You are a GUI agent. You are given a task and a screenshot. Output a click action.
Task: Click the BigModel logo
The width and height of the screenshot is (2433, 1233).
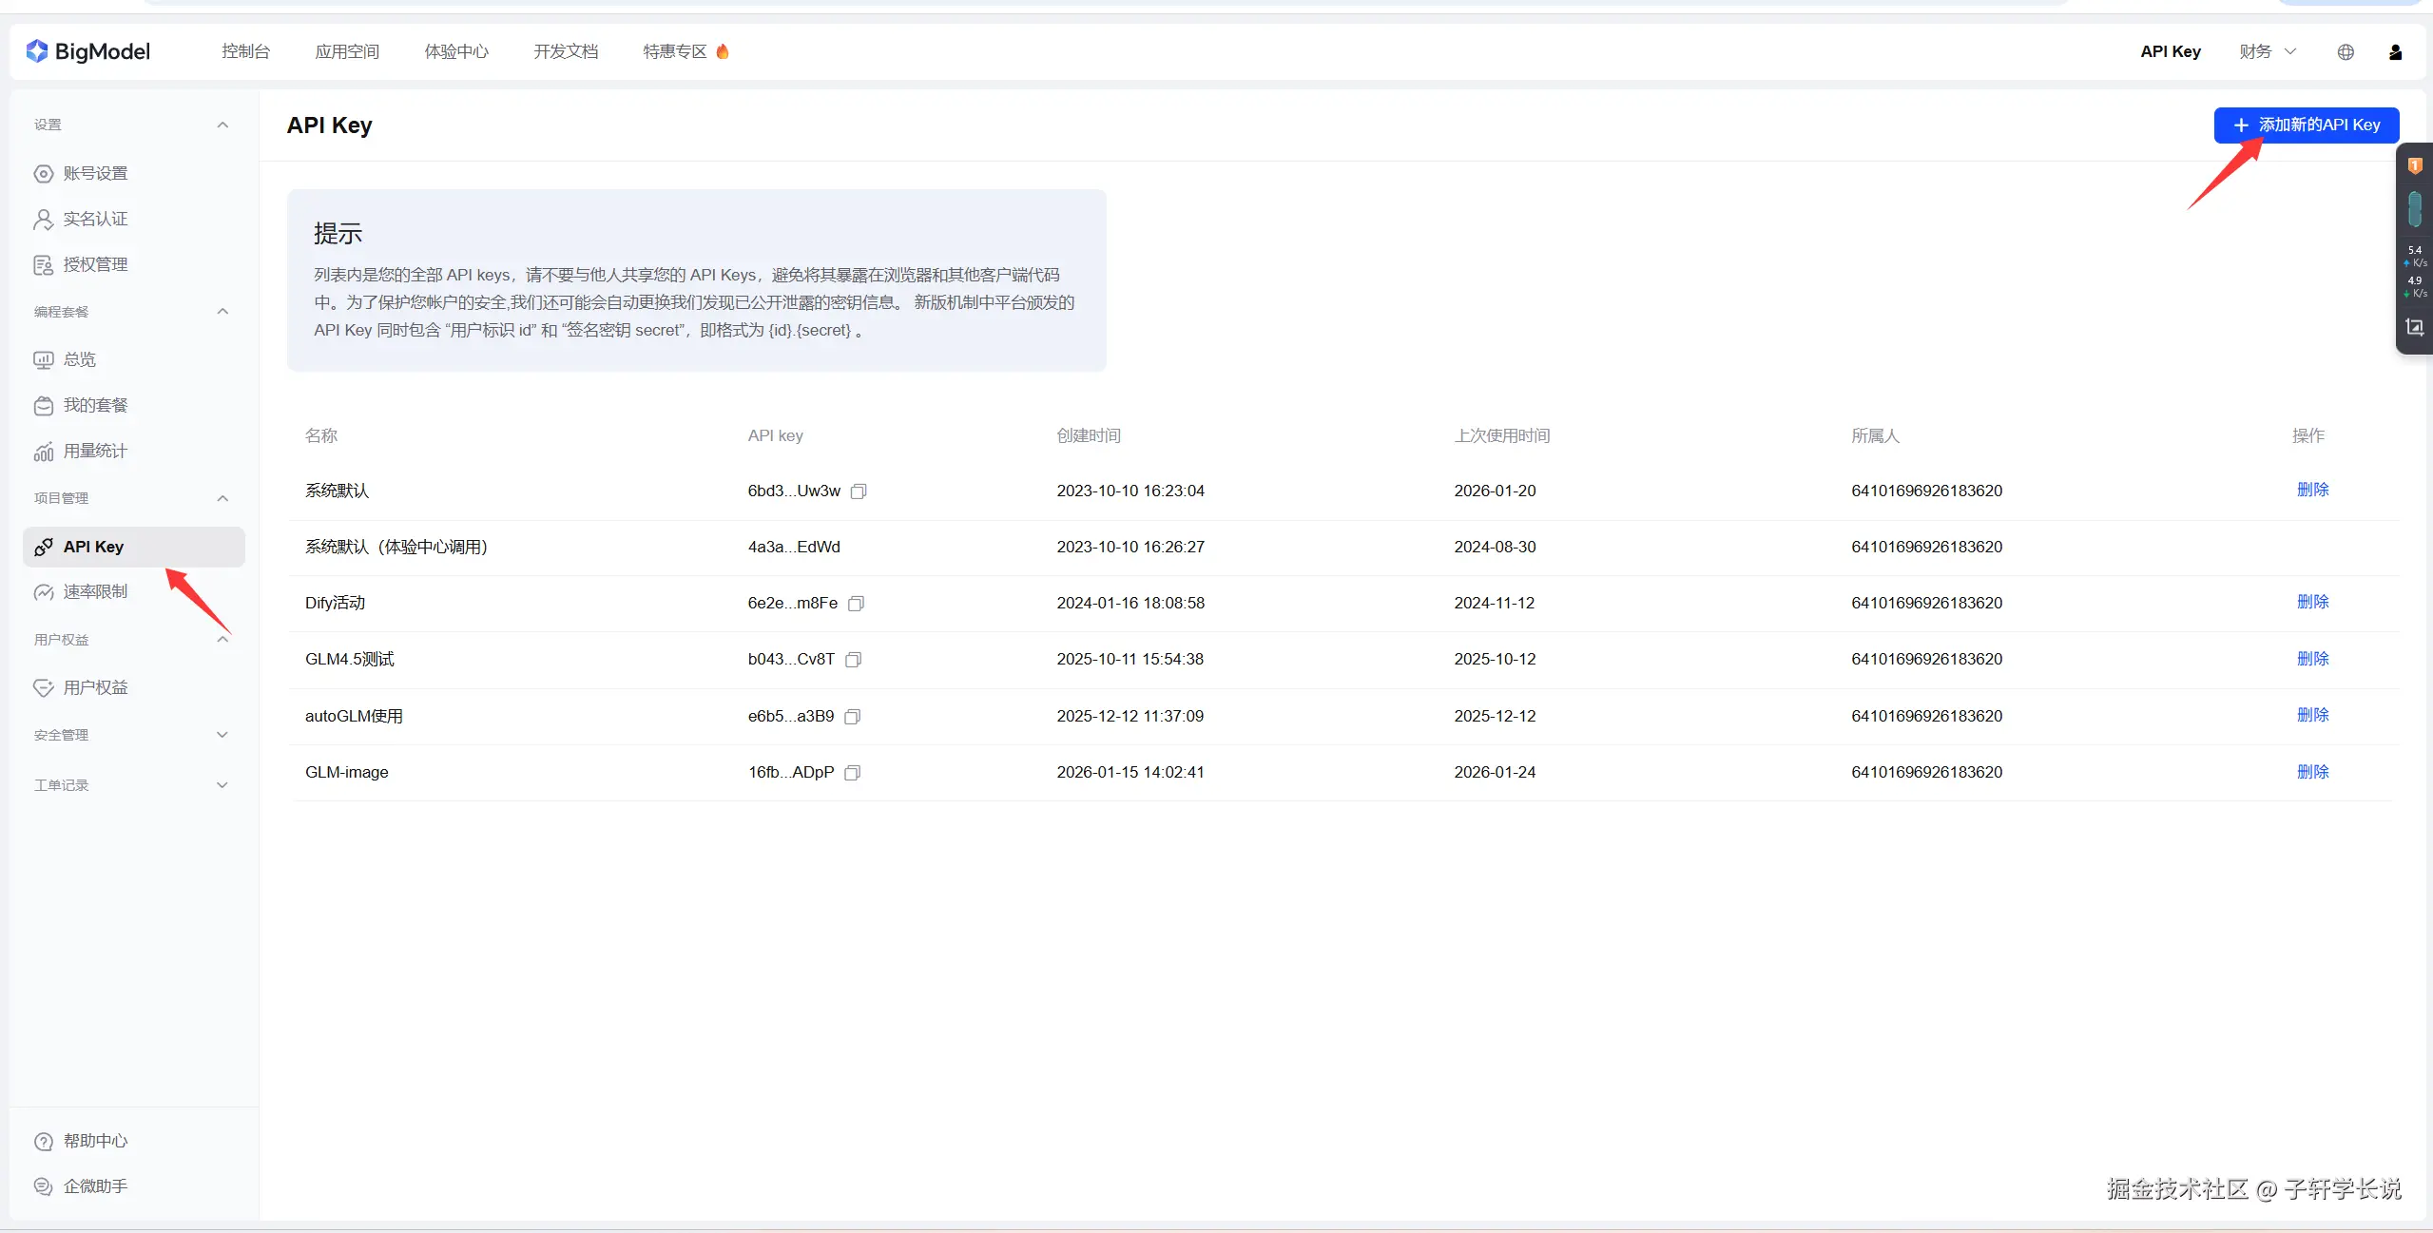(x=88, y=51)
